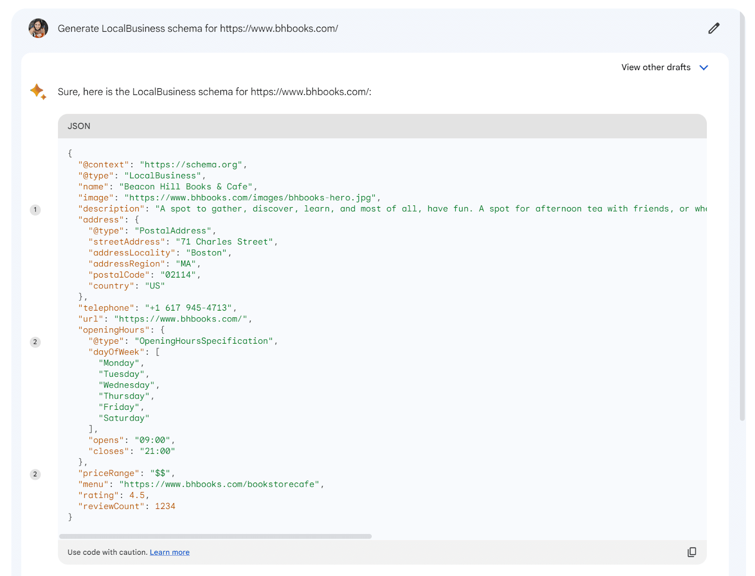Click the annotation badge numbered 1

click(35, 210)
